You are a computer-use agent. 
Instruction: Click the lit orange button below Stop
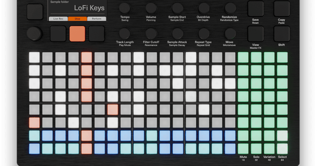click(77, 34)
